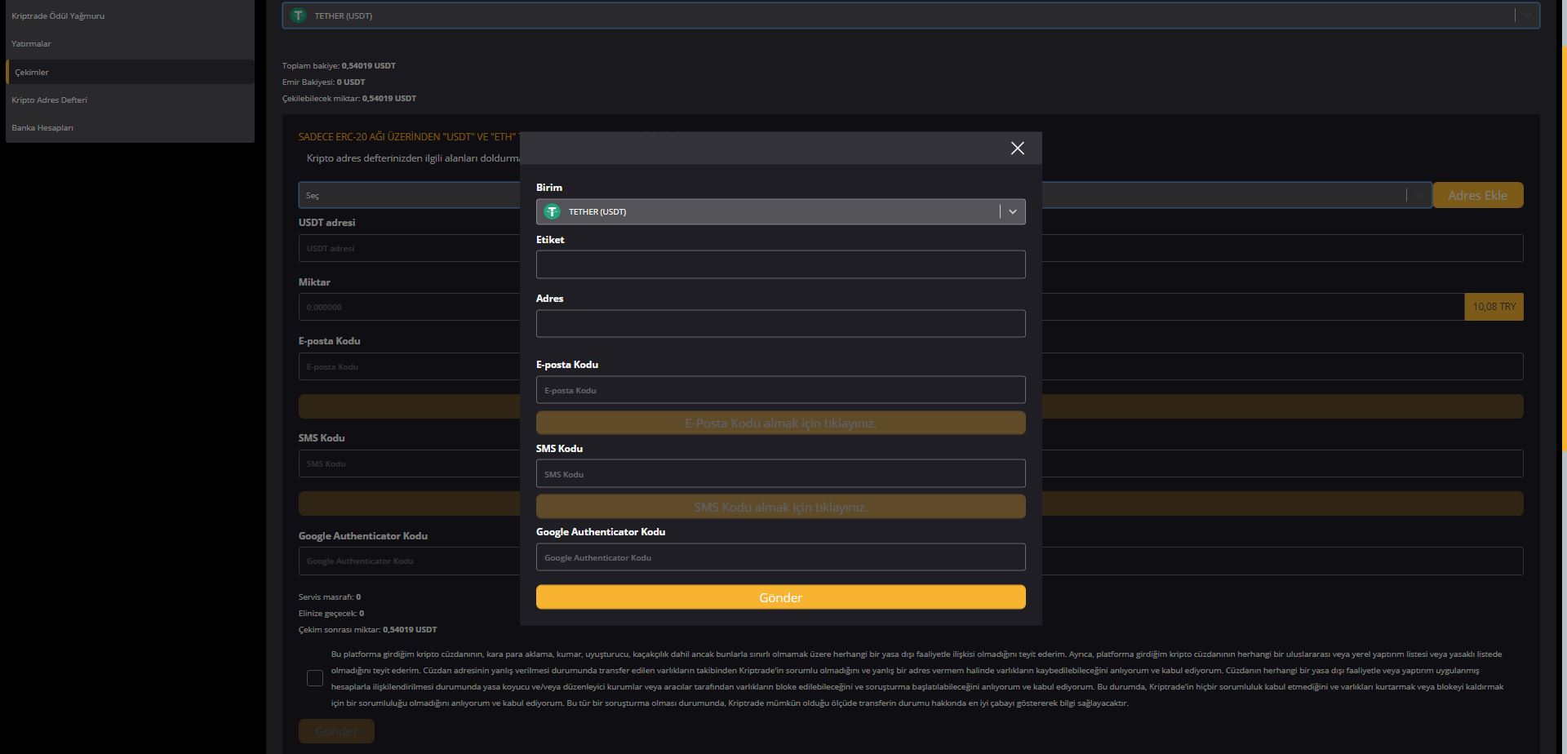The height and width of the screenshot is (754, 1567).
Task: Expand the Seç address selection dropdown
Action: tap(1418, 195)
